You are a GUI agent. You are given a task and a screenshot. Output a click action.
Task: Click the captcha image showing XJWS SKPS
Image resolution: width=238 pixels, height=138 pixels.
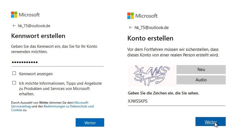(x=152, y=75)
